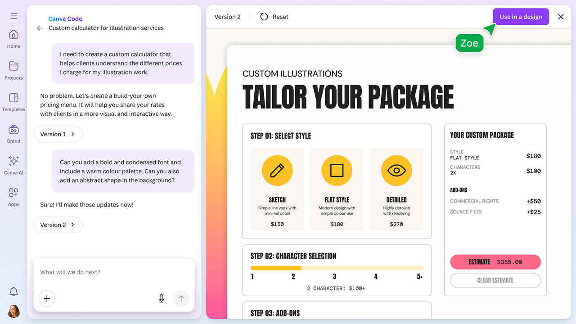Click the send arrow button
Screen dimensions: 576x324
coord(181,298)
